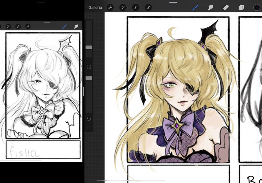Image resolution: width=262 pixels, height=183 pixels.
Task: Select Transform arrow tool in left window
Action: click(28, 27)
